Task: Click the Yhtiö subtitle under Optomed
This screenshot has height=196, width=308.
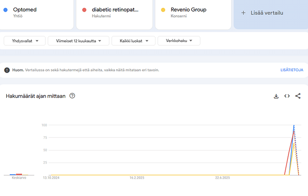Action: [x=18, y=16]
